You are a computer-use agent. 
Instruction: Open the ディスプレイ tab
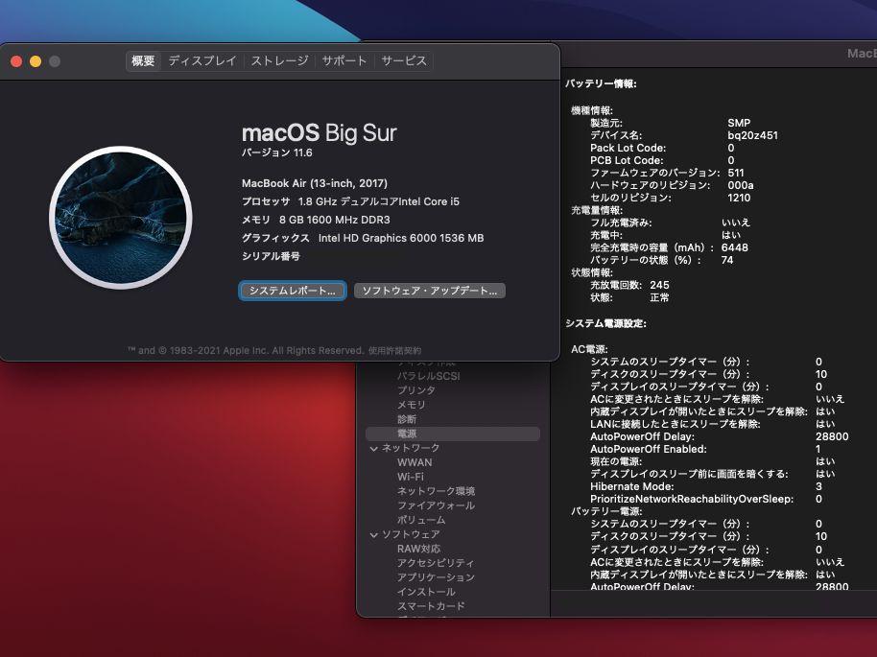(x=202, y=61)
